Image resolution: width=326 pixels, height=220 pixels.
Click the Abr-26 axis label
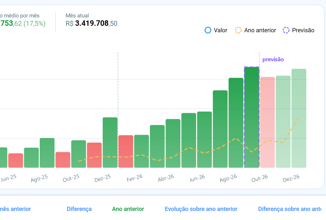(166, 178)
